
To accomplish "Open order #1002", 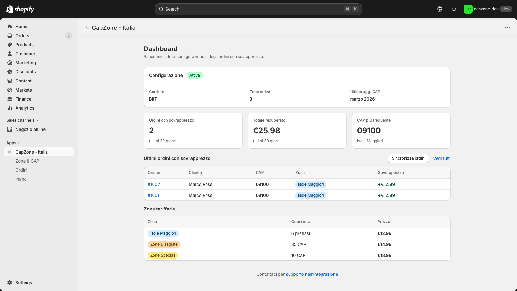I will coord(154,184).
